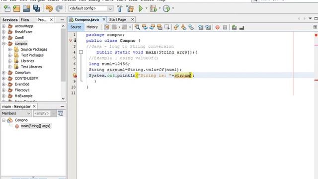Open the Debug button dropdown arrow

tap(159, 8)
